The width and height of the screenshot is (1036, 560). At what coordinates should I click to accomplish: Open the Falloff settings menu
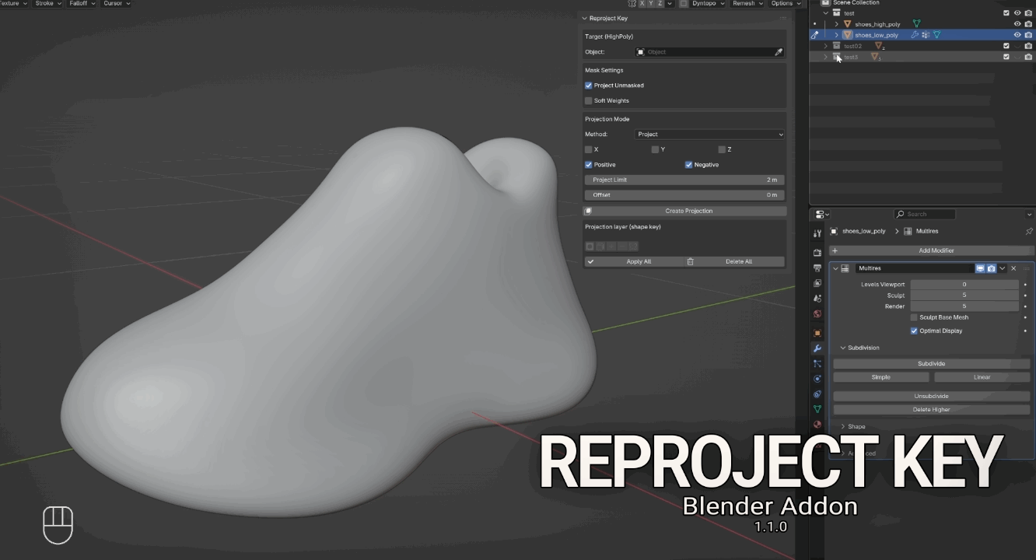point(82,4)
